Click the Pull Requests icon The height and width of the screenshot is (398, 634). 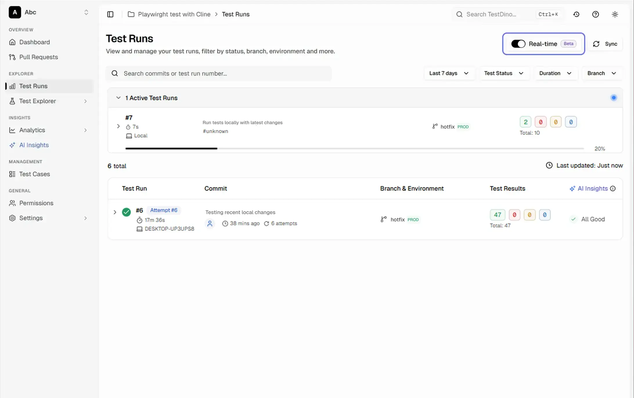point(12,57)
